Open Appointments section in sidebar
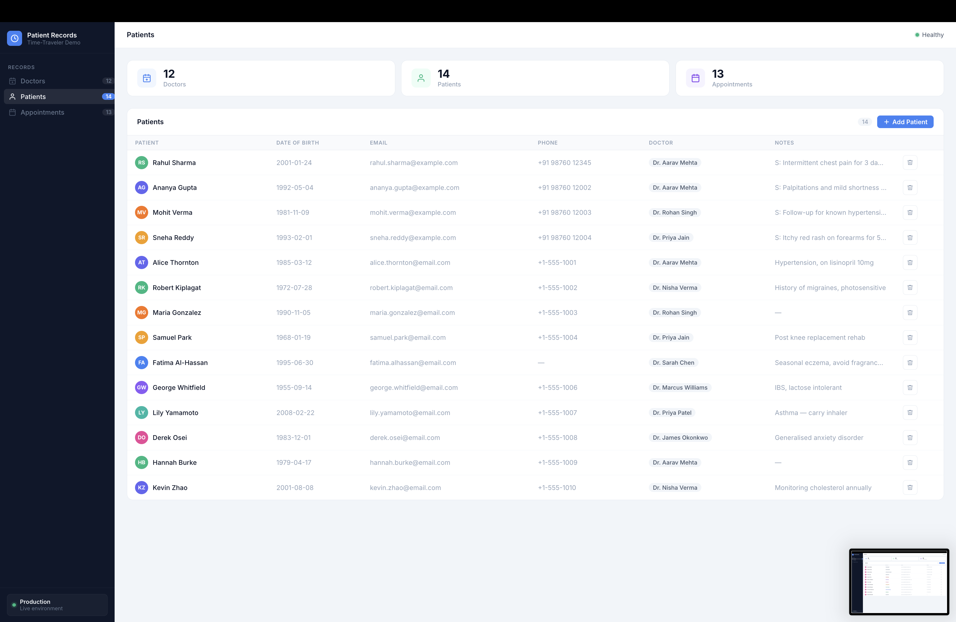The image size is (956, 622). (42, 112)
